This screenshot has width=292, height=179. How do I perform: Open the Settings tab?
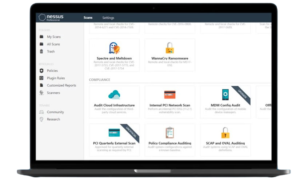108,18
